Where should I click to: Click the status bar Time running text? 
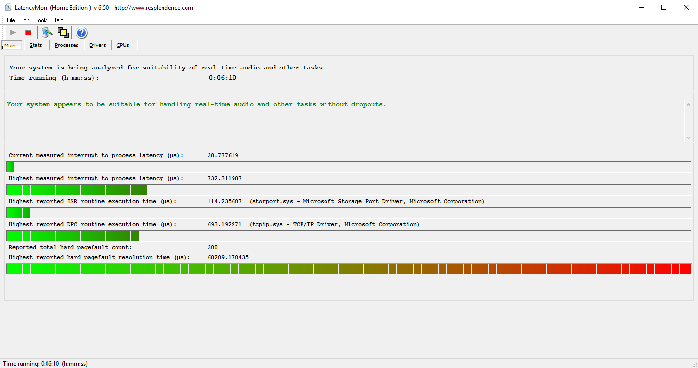46,364
